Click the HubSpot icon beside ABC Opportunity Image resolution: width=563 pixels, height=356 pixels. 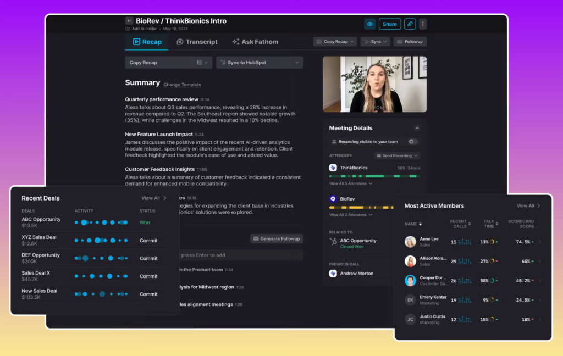(x=333, y=241)
